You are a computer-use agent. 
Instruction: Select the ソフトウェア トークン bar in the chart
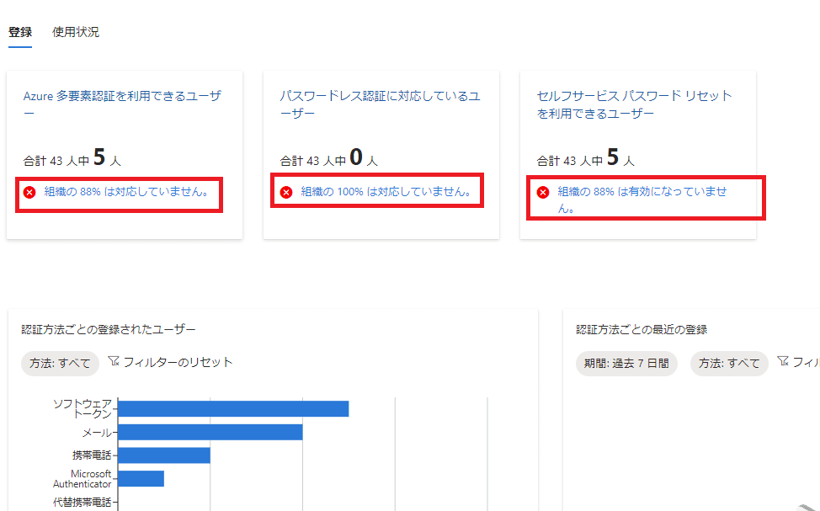tap(232, 408)
